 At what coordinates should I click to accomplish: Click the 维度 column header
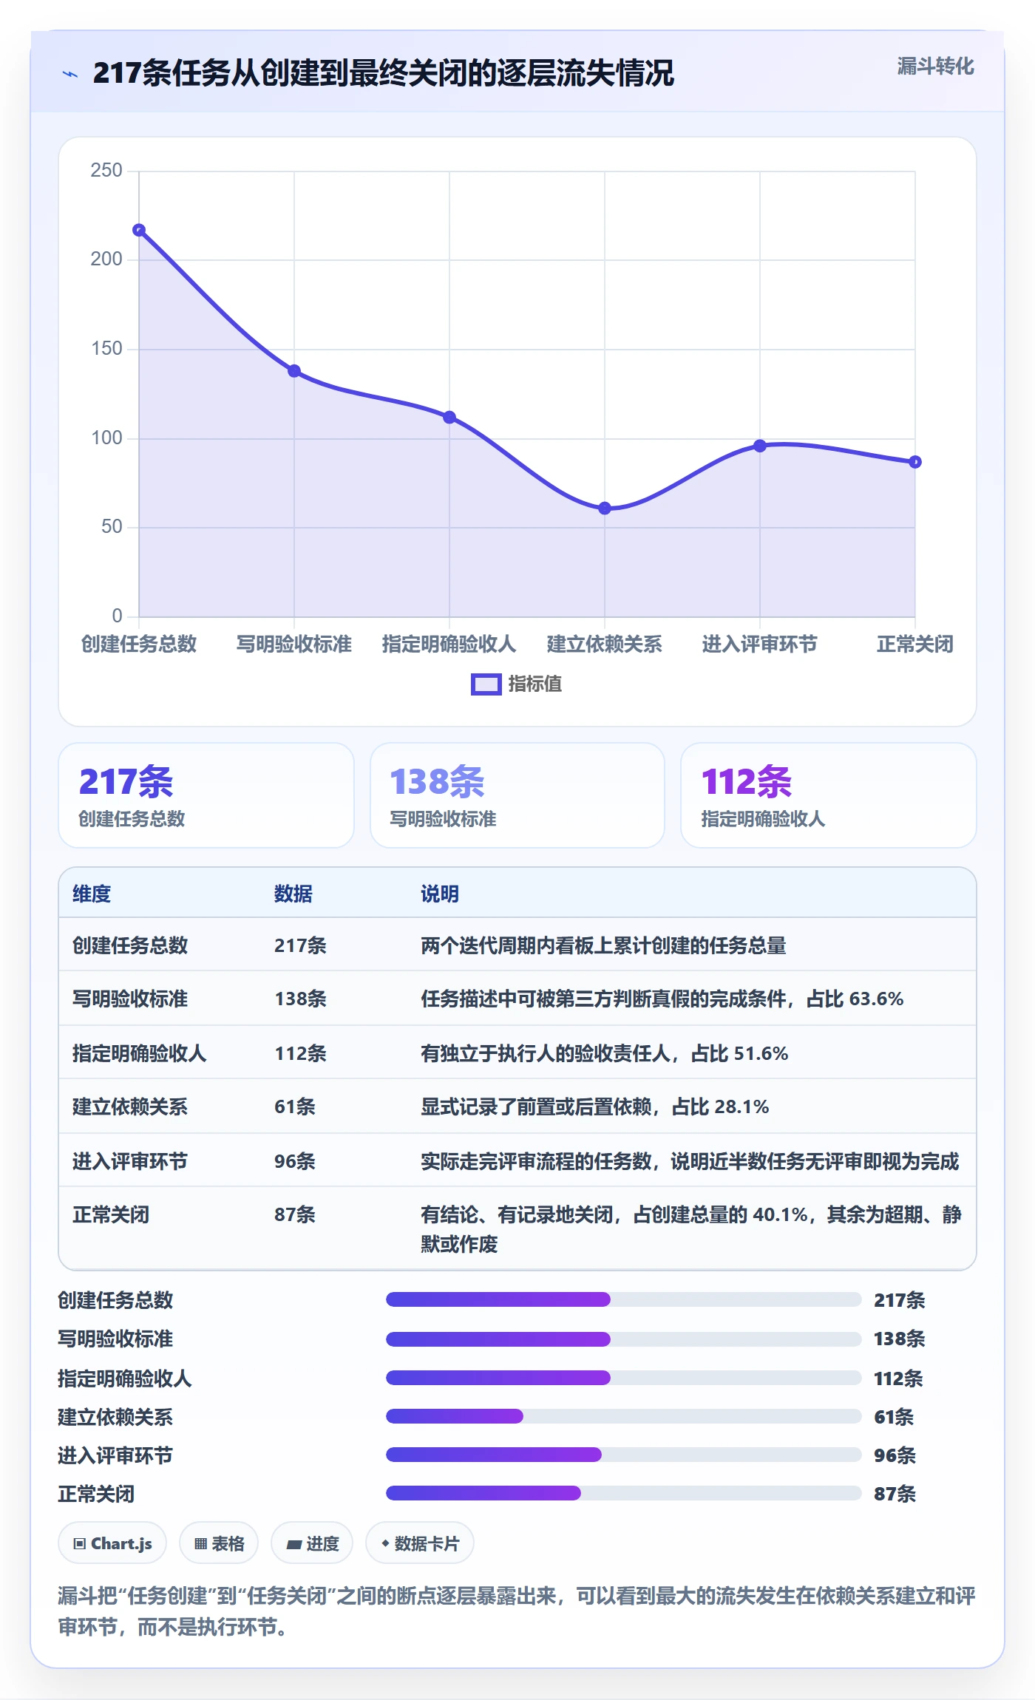click(x=92, y=894)
